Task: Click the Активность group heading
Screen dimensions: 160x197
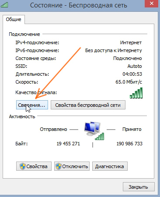Action: tap(22, 116)
